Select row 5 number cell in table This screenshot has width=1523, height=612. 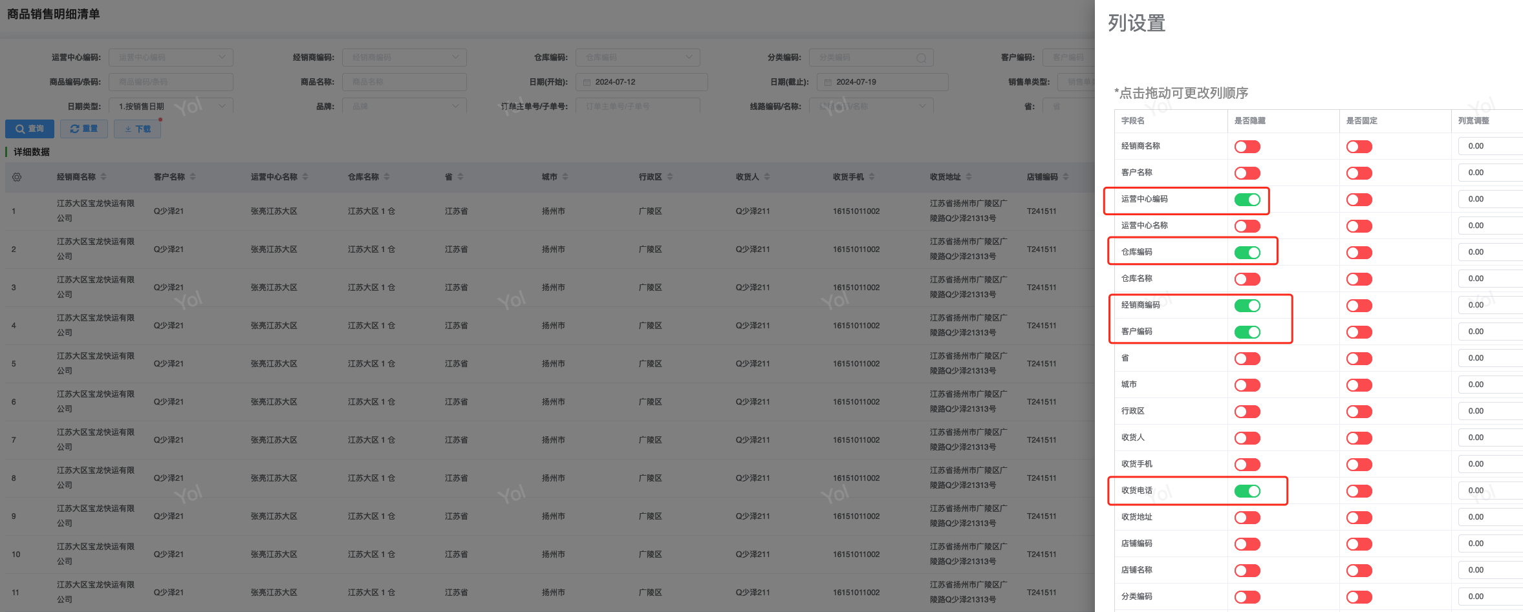(x=14, y=364)
